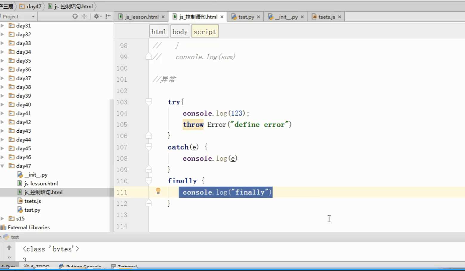Expand the day46 folder arrow
This screenshot has width=465, height=271.
pos(2,157)
